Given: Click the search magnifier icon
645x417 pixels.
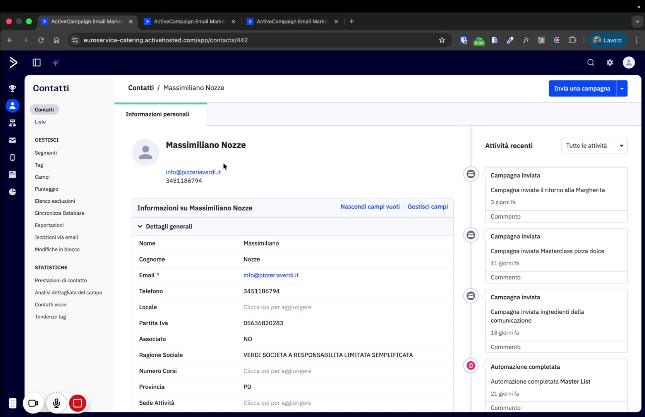Looking at the screenshot, I should pyautogui.click(x=590, y=62).
